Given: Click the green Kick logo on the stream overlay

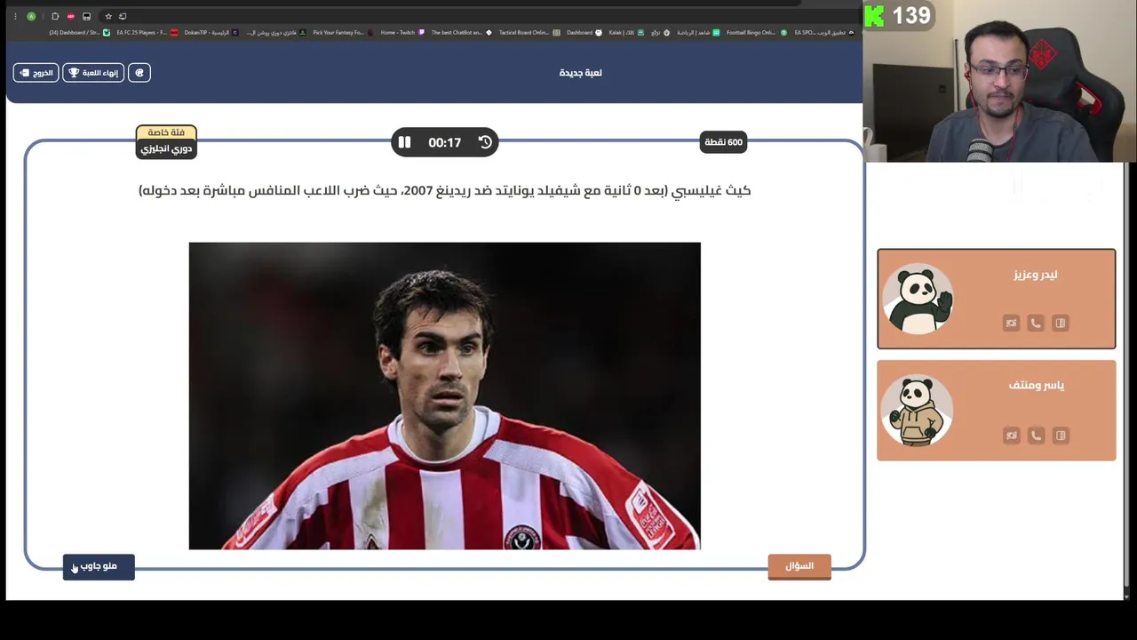Looking at the screenshot, I should coord(875,15).
